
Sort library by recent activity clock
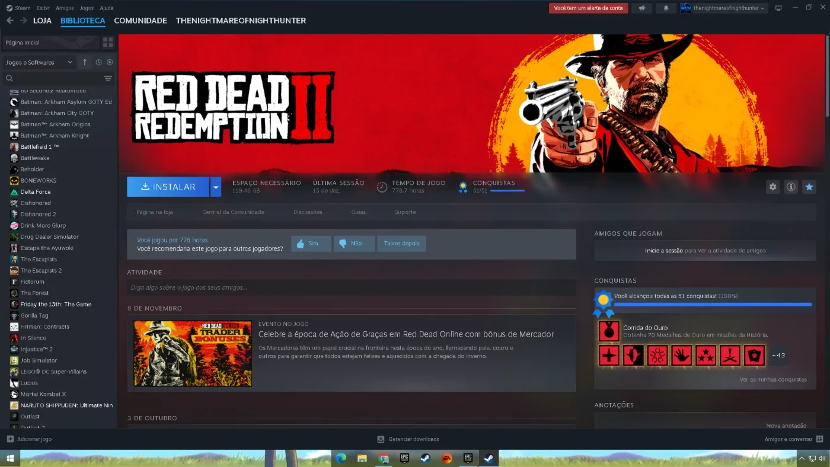coord(98,62)
